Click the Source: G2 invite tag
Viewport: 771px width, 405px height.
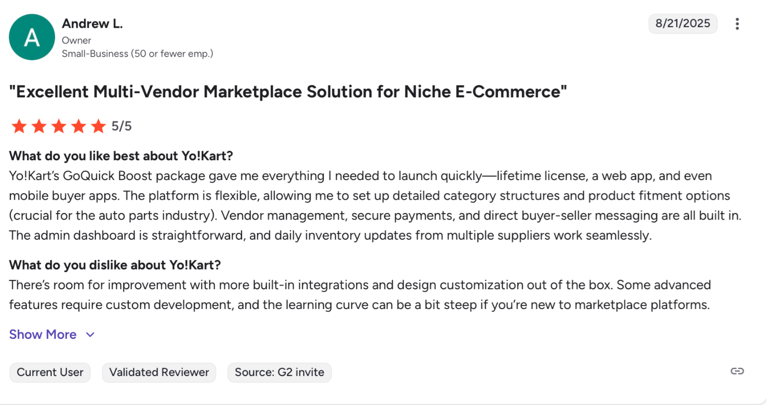point(279,372)
